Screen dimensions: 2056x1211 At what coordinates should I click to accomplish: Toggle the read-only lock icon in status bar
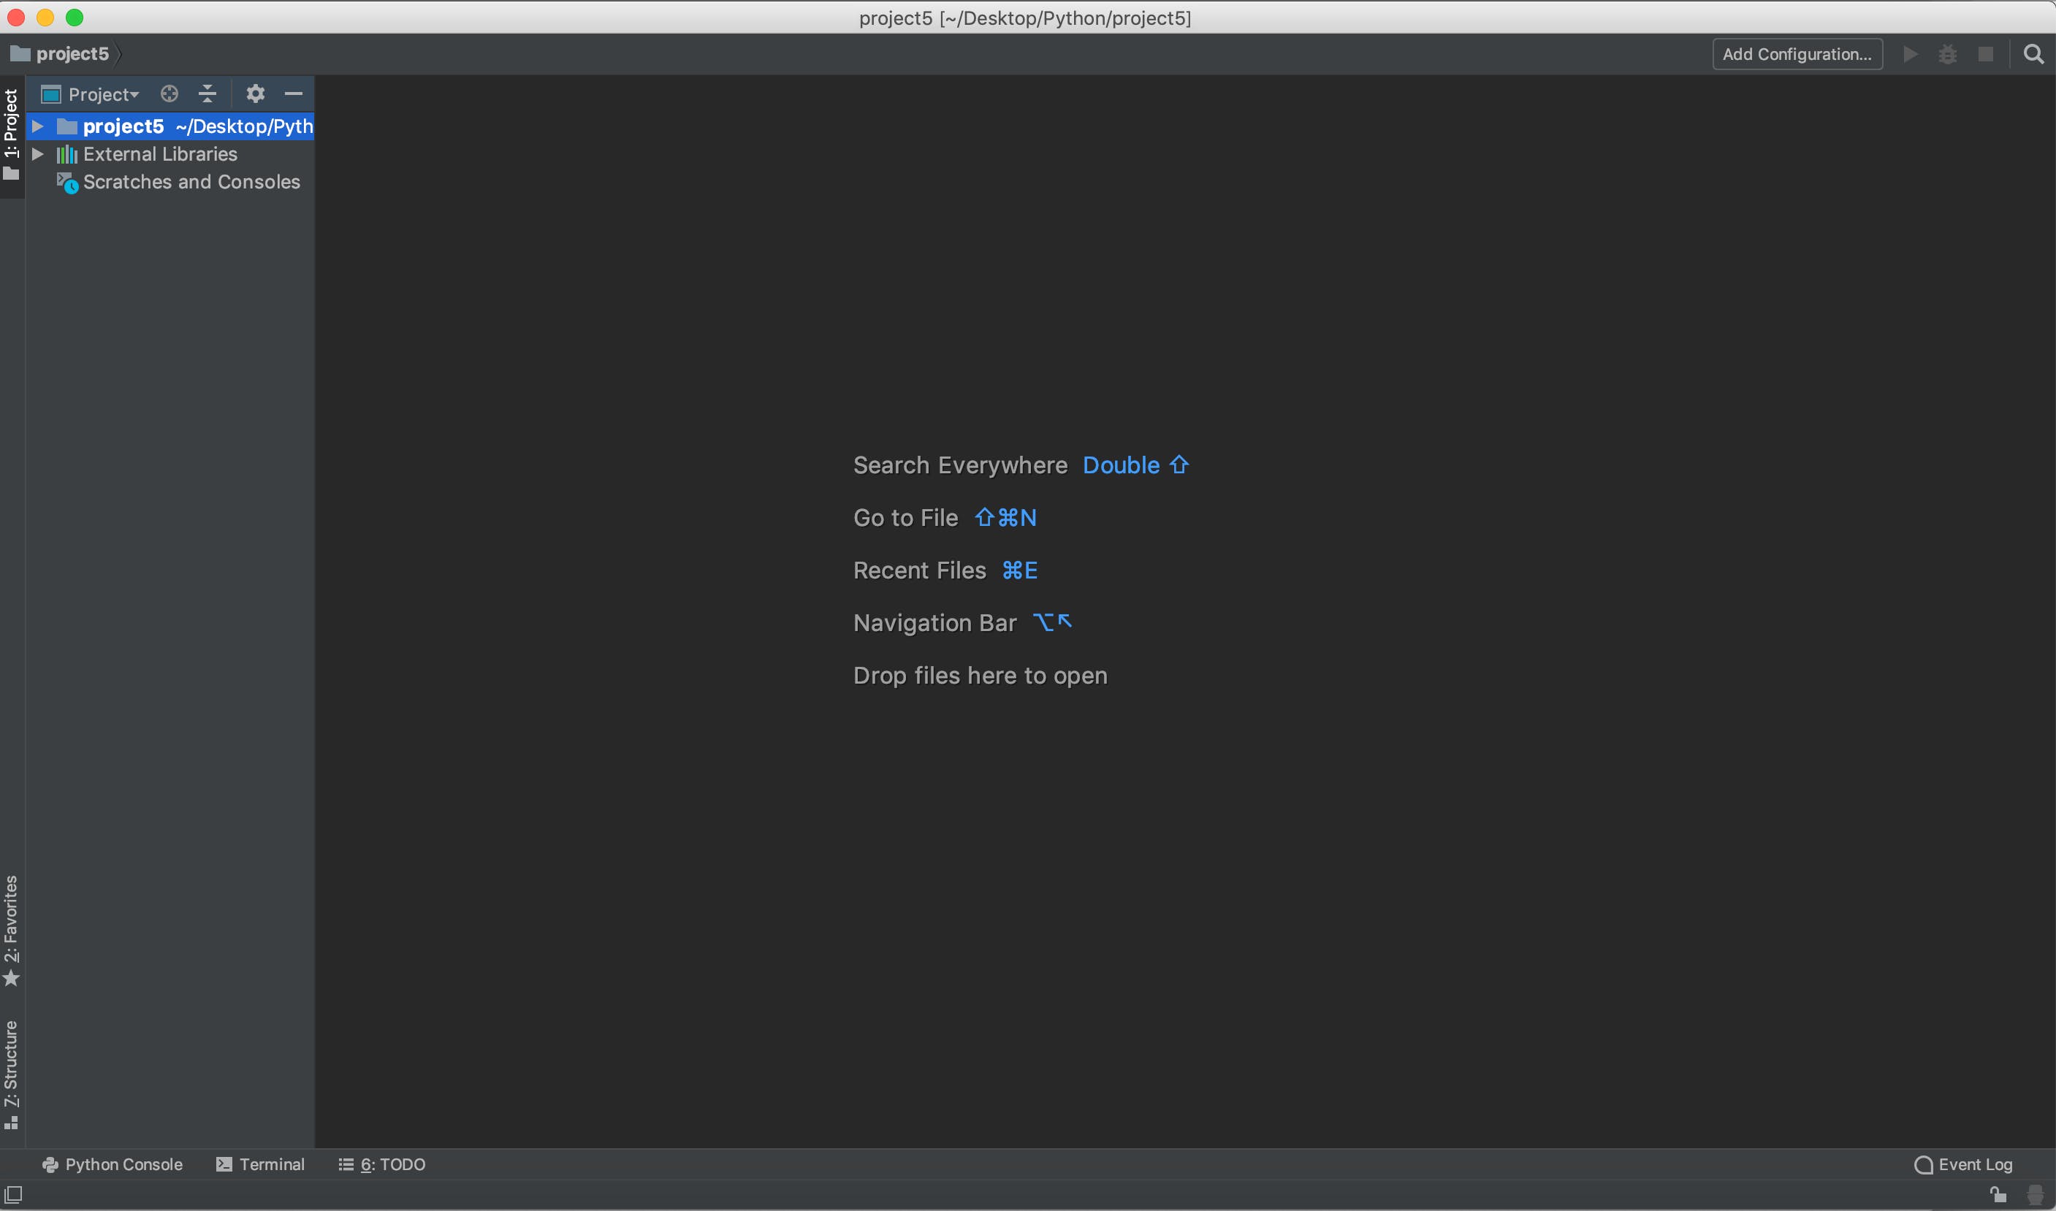click(1998, 1196)
